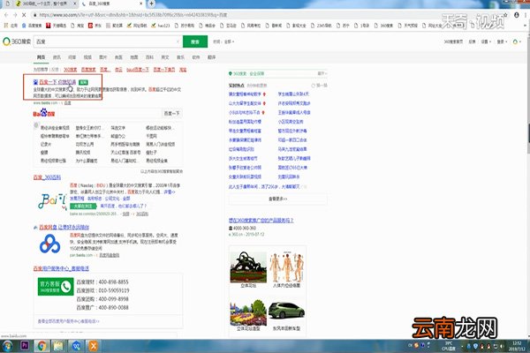
Task: Expand the green ring icon dropdown at header right
Action: pos(517,41)
